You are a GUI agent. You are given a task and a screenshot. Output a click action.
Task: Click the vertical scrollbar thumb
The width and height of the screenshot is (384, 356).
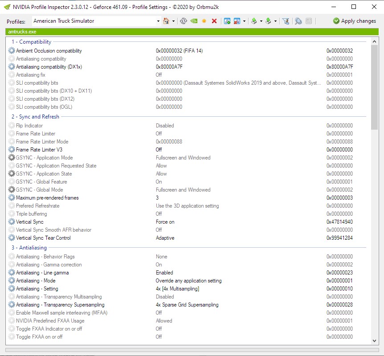[374, 87]
